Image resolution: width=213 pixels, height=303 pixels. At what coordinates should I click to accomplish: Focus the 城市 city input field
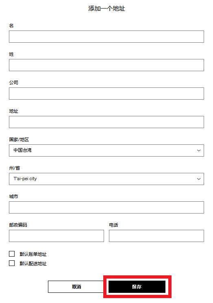point(106,207)
